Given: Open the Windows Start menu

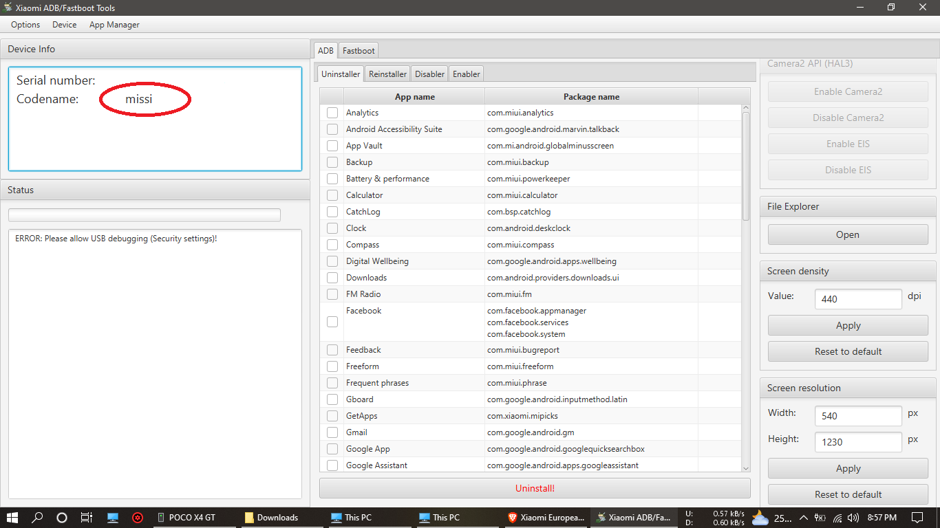Looking at the screenshot, I should (x=12, y=518).
